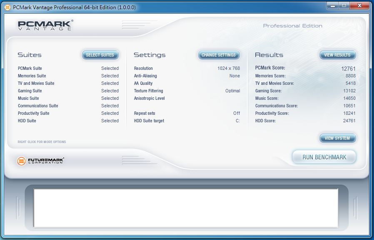Open the View System information
Image resolution: width=374 pixels, height=240 pixels.
click(337, 138)
